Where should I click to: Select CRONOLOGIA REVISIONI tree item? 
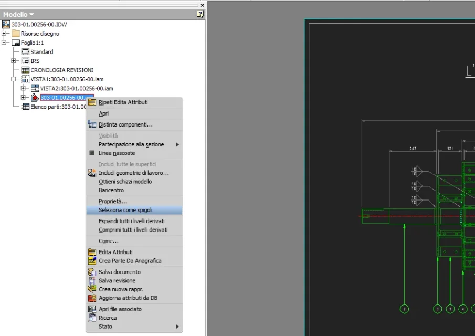62,70
